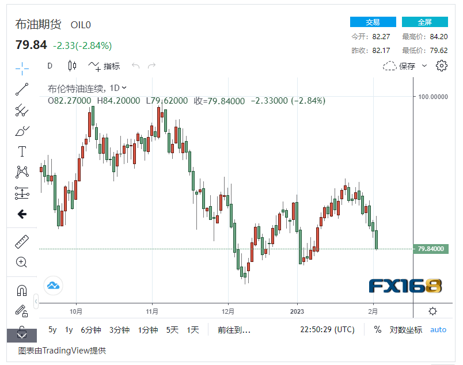Open the candlestick chart style selector
The width and height of the screenshot is (463, 365).
coord(72,66)
